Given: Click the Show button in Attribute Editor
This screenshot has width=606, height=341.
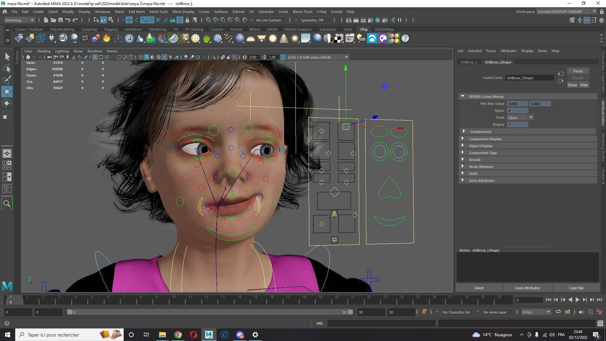Looking at the screenshot, I should (x=572, y=85).
